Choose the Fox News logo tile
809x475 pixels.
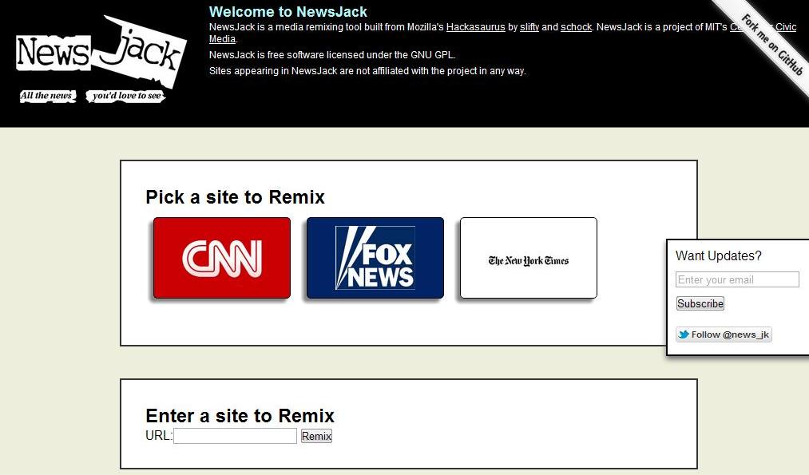click(x=375, y=258)
